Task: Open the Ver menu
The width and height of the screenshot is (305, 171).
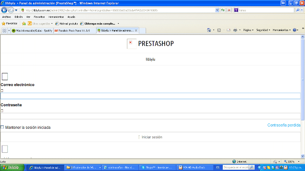Action: pos(28,17)
